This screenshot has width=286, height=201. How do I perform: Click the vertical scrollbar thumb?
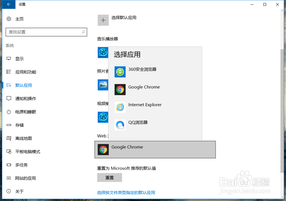click(282, 111)
